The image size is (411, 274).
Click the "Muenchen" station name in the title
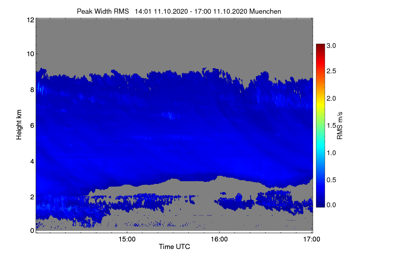[265, 11]
